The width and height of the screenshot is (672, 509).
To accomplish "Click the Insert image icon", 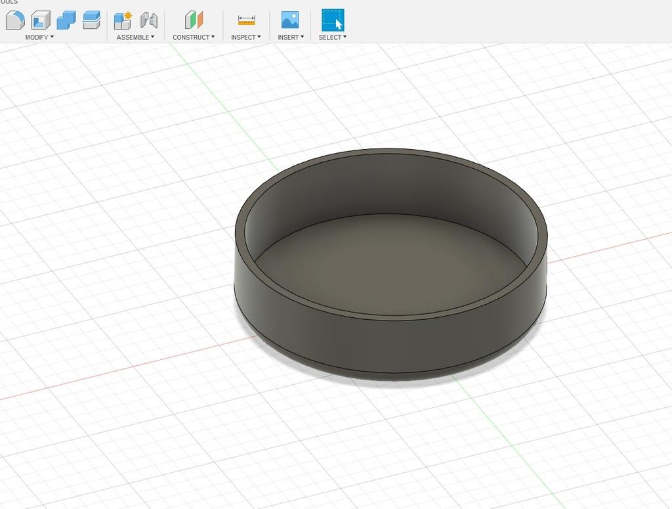I will click(290, 20).
